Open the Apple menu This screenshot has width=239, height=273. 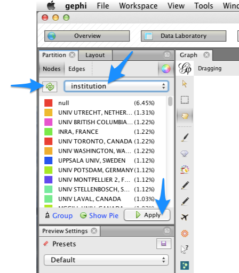click(x=51, y=5)
